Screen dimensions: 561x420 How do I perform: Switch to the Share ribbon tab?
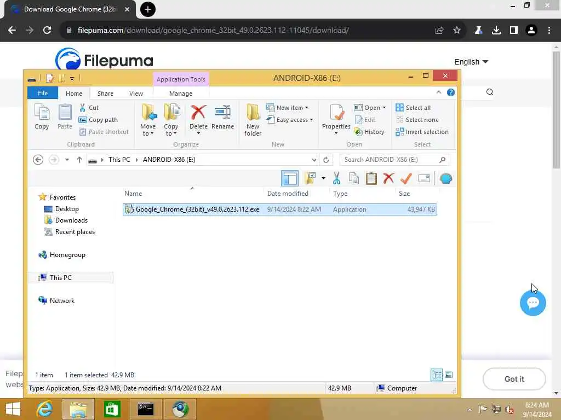tap(105, 93)
